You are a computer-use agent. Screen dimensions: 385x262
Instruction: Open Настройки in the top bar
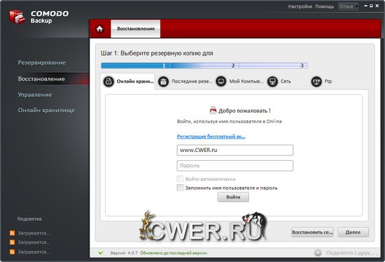click(x=300, y=7)
